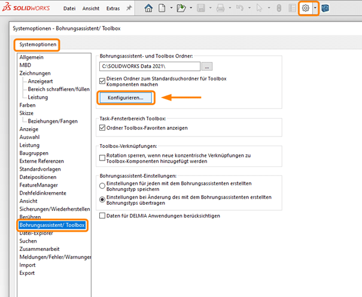The height and width of the screenshot is (297, 362).
Task: Click the Toolbox folder path field
Action: tap(150, 66)
